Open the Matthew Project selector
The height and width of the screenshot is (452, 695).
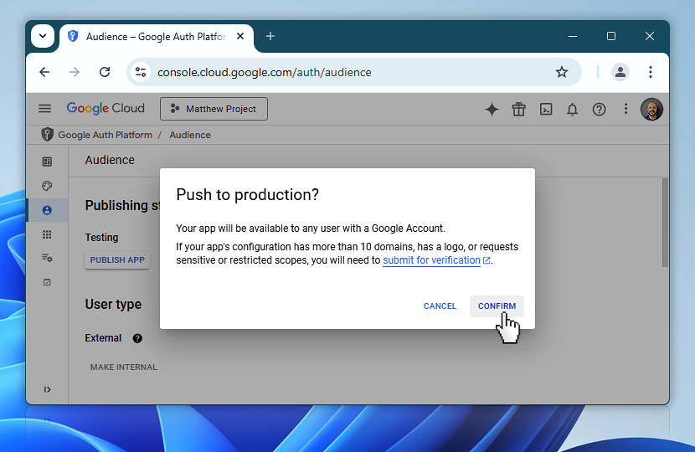214,109
